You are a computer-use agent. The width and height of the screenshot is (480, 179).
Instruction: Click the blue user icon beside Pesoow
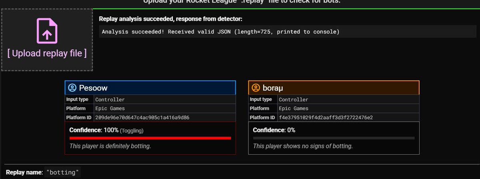pyautogui.click(x=72, y=88)
